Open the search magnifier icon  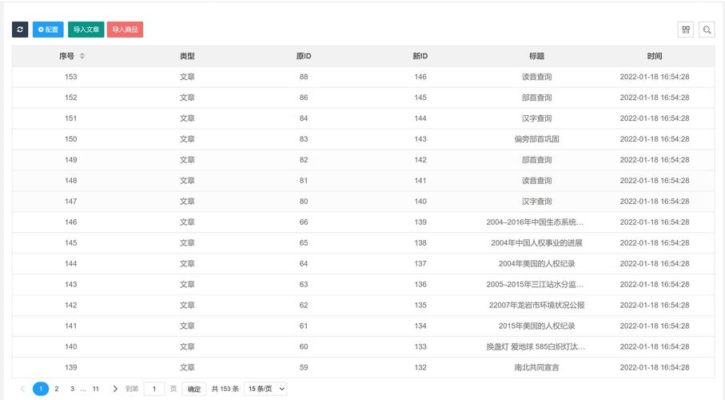[707, 30]
